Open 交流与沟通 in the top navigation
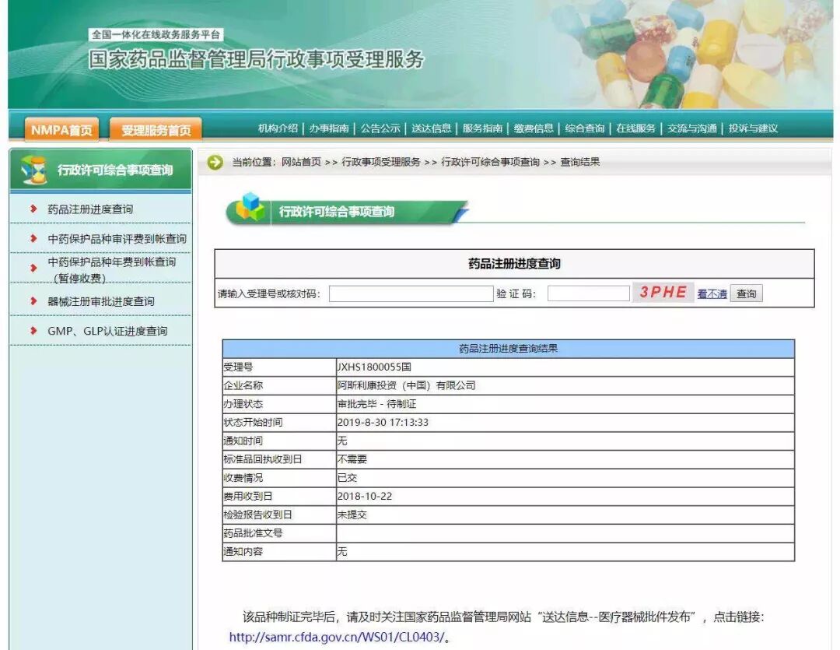This screenshot has width=840, height=650. 692,128
